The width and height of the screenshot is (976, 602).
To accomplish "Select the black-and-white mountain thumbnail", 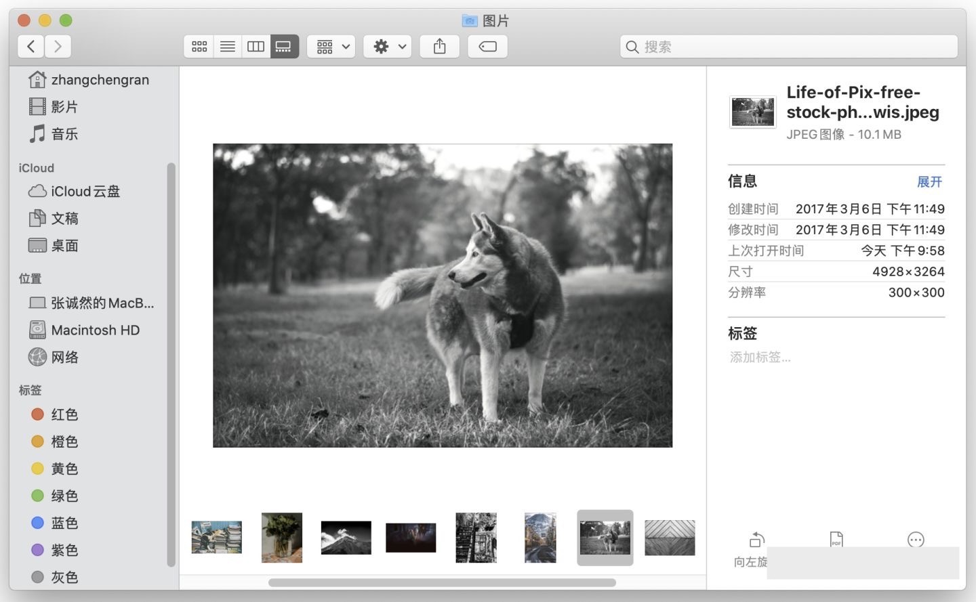I will coord(346,538).
